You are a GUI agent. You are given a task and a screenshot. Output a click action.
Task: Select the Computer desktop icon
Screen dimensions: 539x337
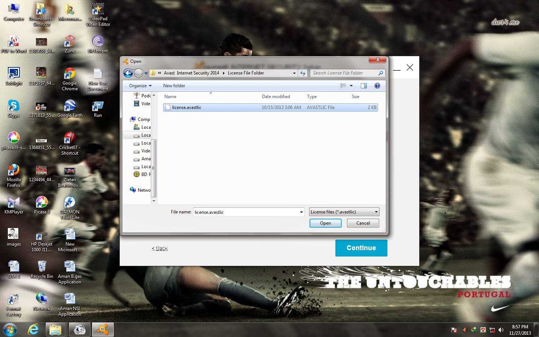[13, 12]
